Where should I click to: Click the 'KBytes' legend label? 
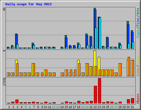point(138,99)
